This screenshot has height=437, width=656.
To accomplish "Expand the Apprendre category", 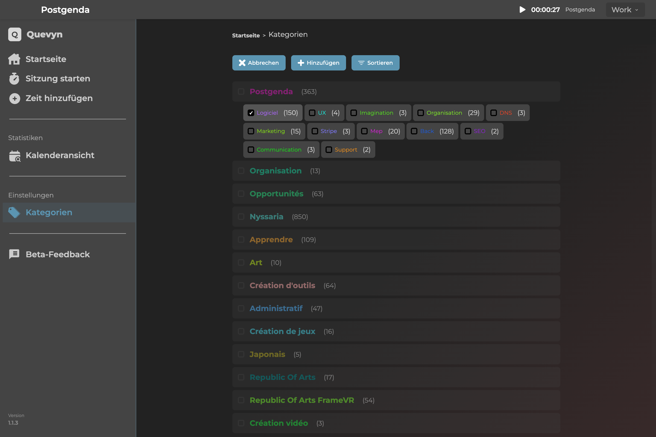I will 396,240.
